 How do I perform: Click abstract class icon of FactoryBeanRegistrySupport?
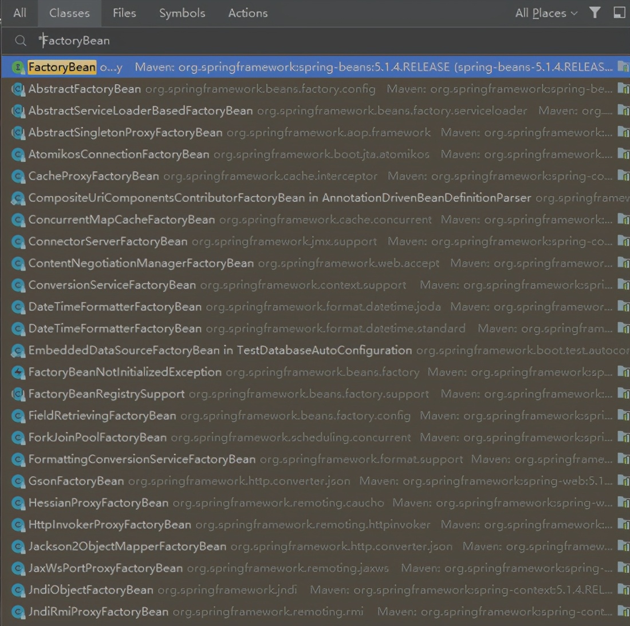[18, 394]
